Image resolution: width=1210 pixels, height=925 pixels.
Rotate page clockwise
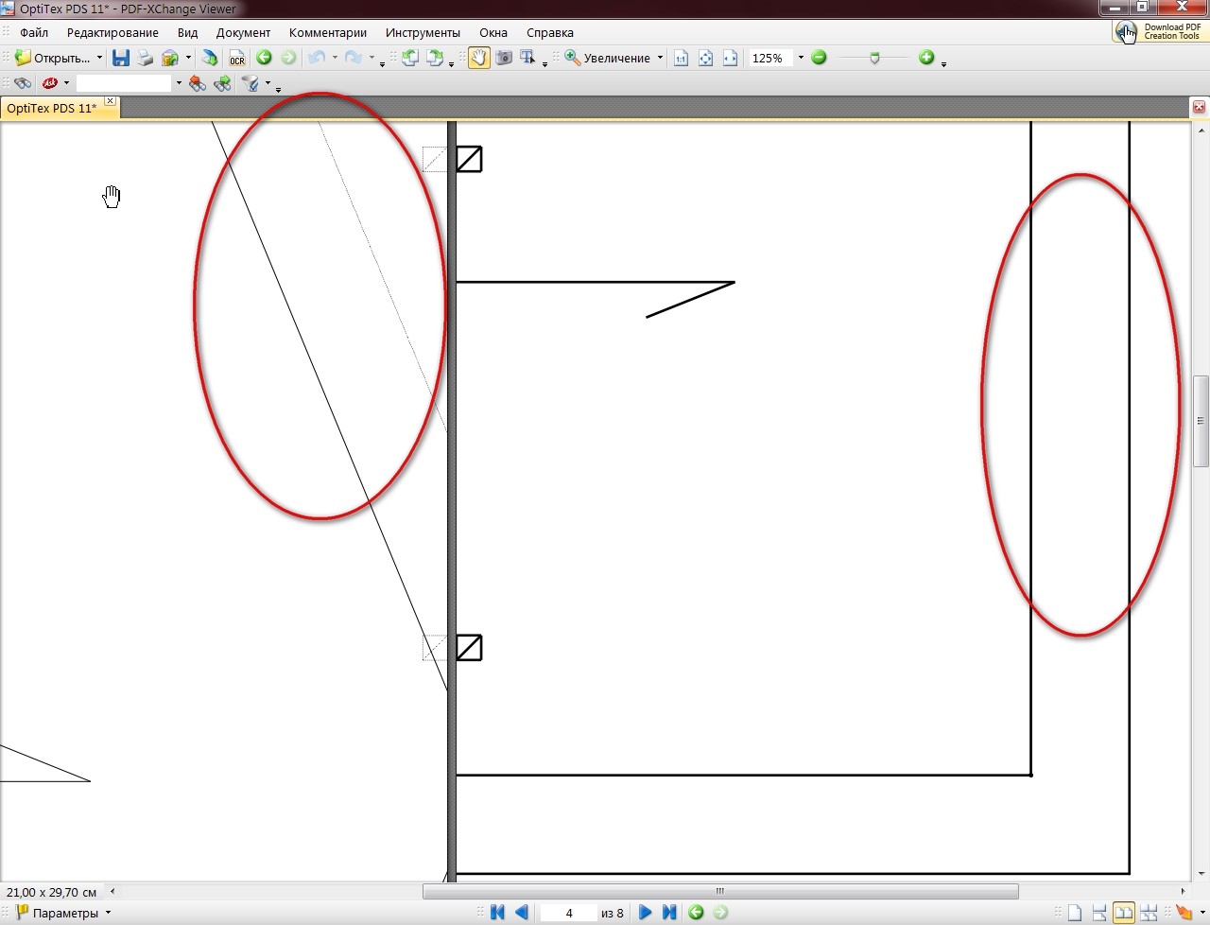(x=434, y=58)
